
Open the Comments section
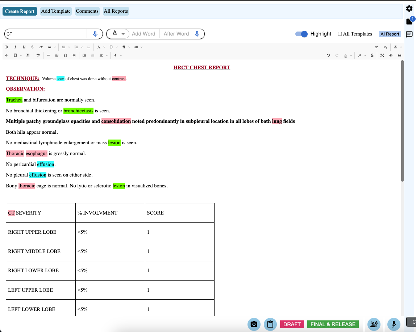coord(87,11)
